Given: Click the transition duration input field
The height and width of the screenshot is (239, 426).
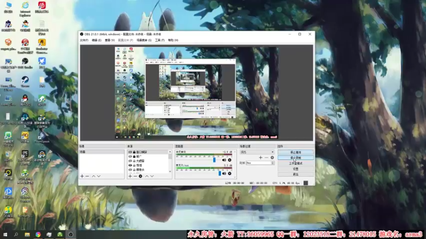Looking at the screenshot, I should 259,163.
